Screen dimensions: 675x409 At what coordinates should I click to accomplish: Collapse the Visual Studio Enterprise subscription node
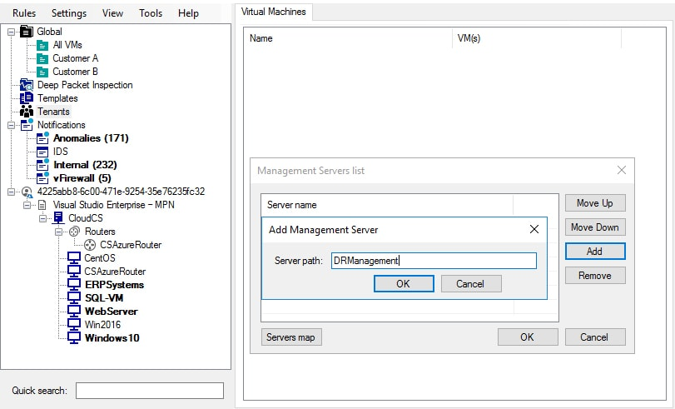click(27, 205)
